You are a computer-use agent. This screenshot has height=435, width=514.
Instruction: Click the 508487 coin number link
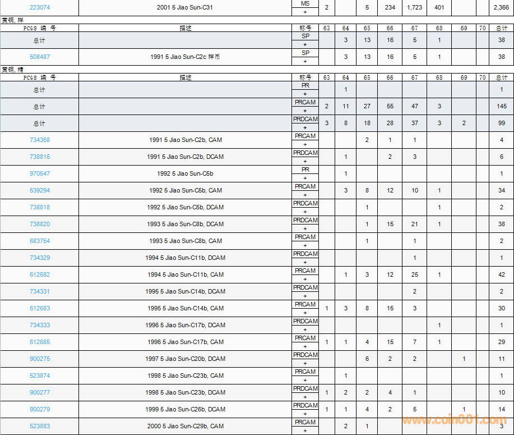point(39,57)
